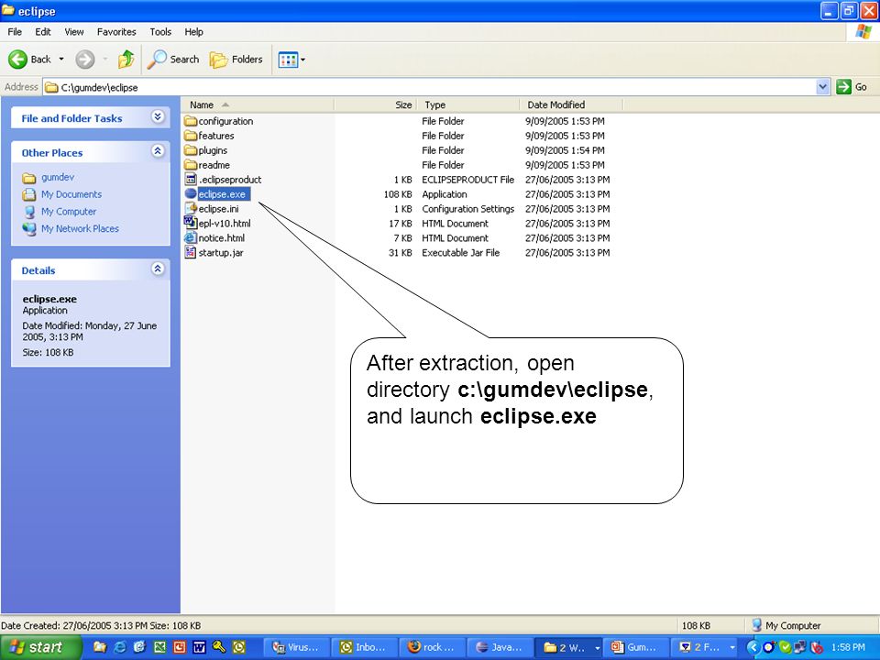
Task: Select the eclipse.exe application icon
Action: click(x=191, y=194)
